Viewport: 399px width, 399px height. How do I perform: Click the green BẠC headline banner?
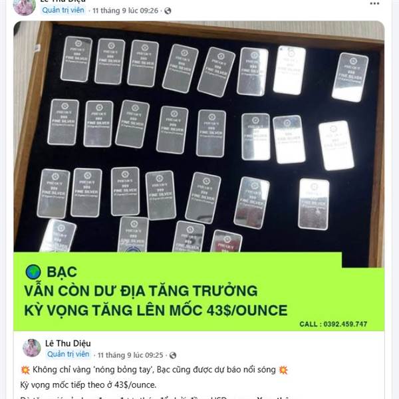(x=199, y=292)
